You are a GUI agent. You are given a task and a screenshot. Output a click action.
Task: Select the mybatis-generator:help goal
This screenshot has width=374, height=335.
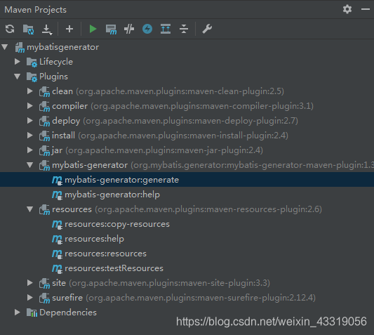click(x=187, y=195)
